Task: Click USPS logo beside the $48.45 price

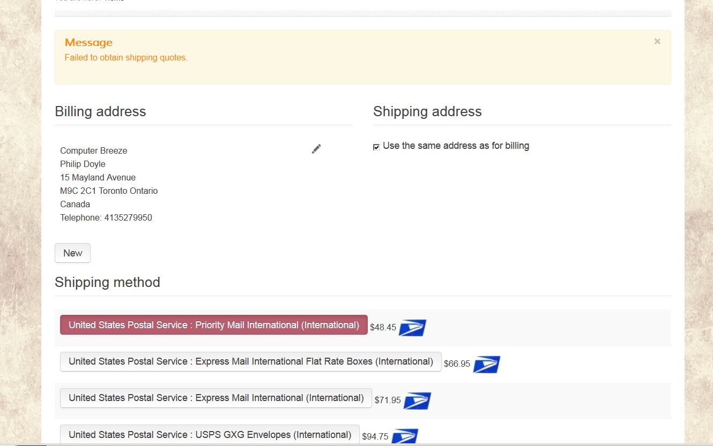Action: tap(412, 328)
